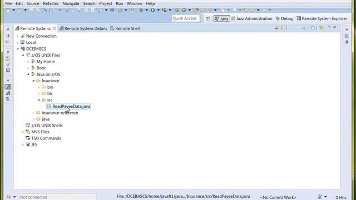Viewport: 356px width, 200px height.
Task: Click the Minimize view icon in Remote Systems
Action: point(329,27)
